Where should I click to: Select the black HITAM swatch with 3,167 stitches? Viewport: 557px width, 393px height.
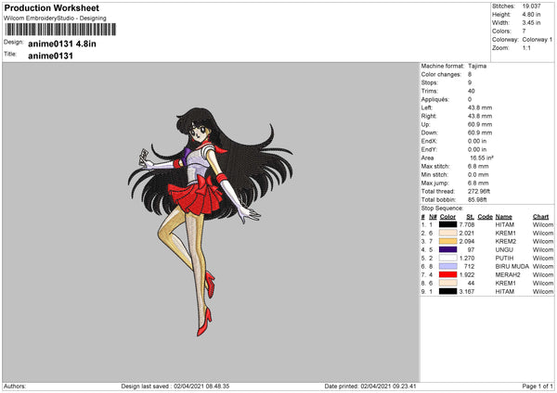(447, 291)
